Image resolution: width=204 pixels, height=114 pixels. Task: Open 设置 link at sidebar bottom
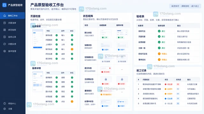[10, 109]
